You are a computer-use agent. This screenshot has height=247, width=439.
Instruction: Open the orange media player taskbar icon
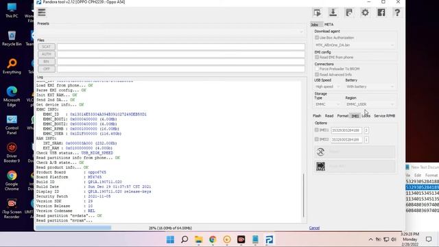point(227,239)
